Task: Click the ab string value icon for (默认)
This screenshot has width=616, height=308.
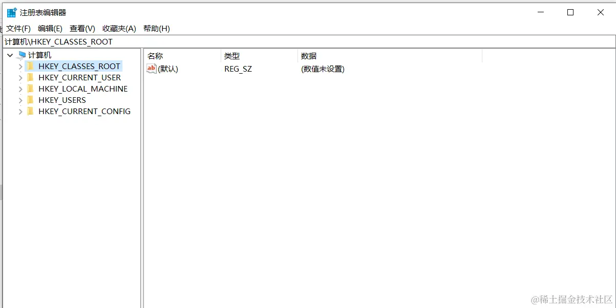Action: [x=152, y=69]
